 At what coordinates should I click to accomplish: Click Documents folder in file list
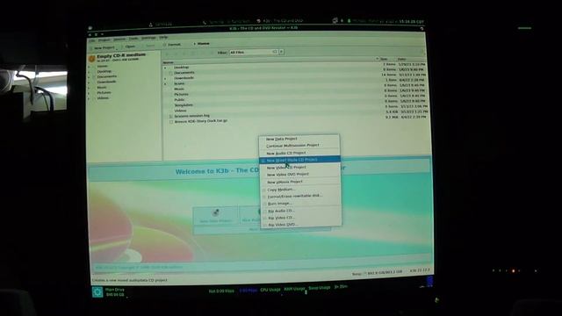click(184, 72)
